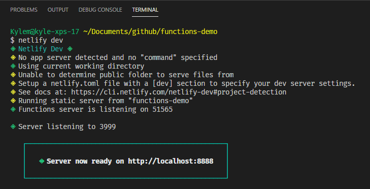Screen dimensions: 370x189
Task: Click the ~/Documents/github/functions-demo path
Action: click(150, 31)
